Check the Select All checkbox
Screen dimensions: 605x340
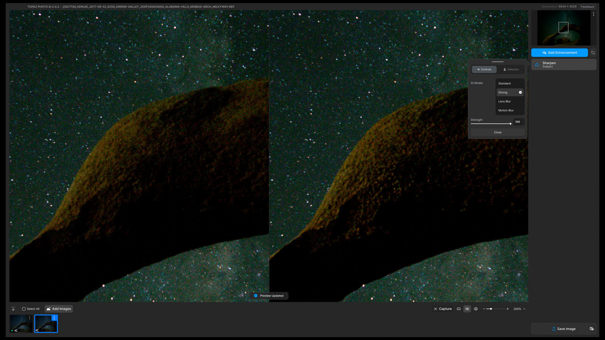[24, 309]
